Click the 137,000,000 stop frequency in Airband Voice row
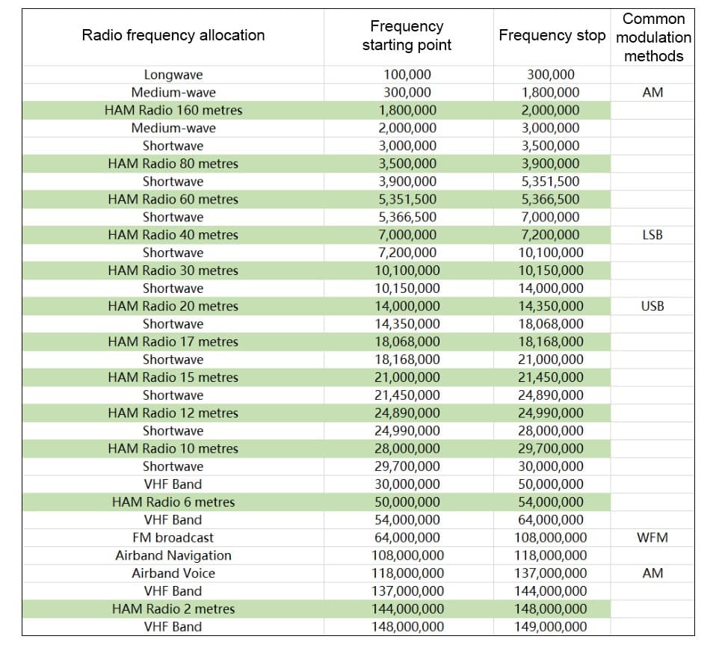This screenshot has height=645, width=716. pyautogui.click(x=551, y=573)
